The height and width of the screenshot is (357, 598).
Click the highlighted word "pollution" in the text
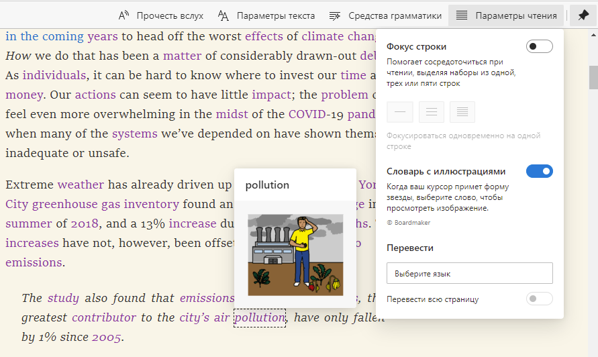pos(260,317)
